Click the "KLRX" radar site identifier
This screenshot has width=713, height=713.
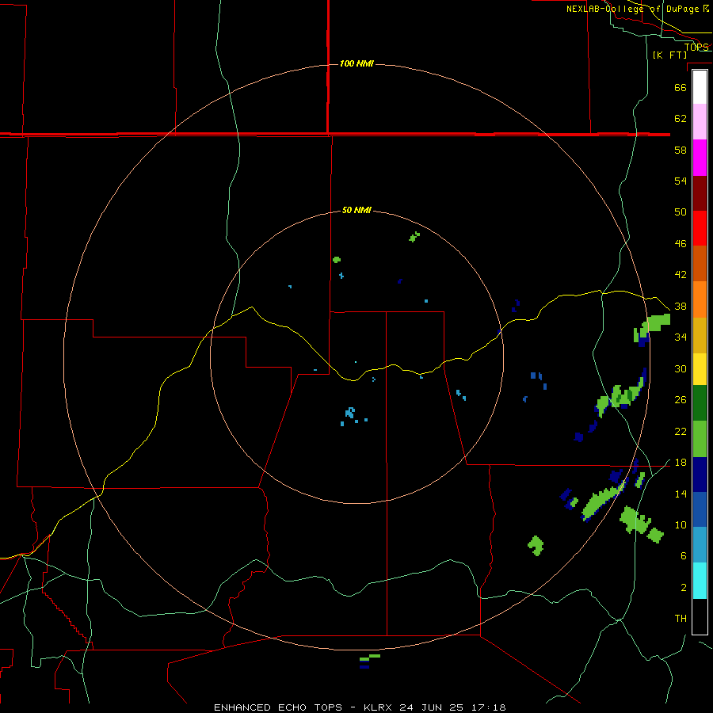379,707
